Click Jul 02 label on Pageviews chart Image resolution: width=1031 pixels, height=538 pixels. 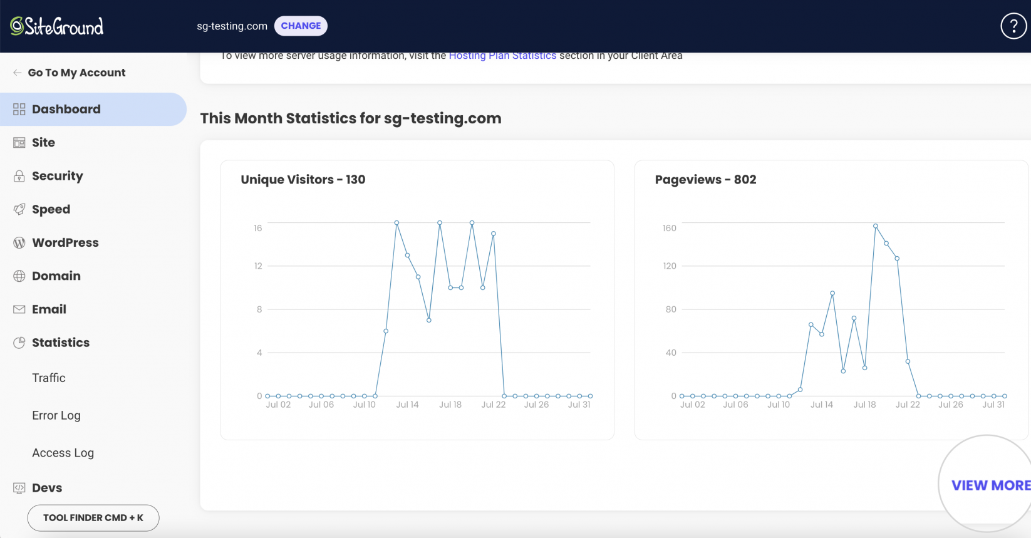(x=693, y=405)
